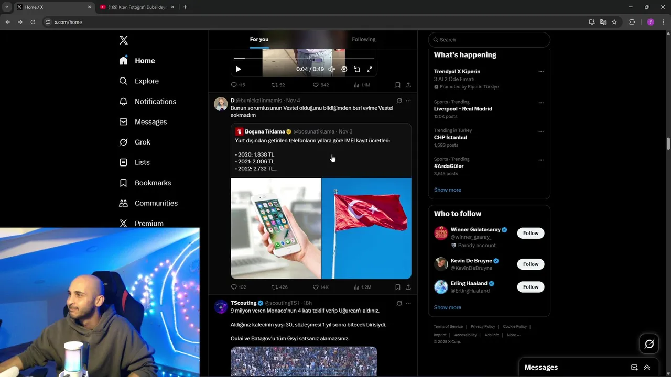Image resolution: width=671 pixels, height=377 pixels.
Task: Share D's post
Action: 408,287
